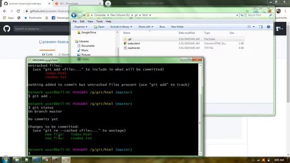Viewport: 290px width, 163px height.
Task: Sort by the Type column header
Action: point(207,33)
